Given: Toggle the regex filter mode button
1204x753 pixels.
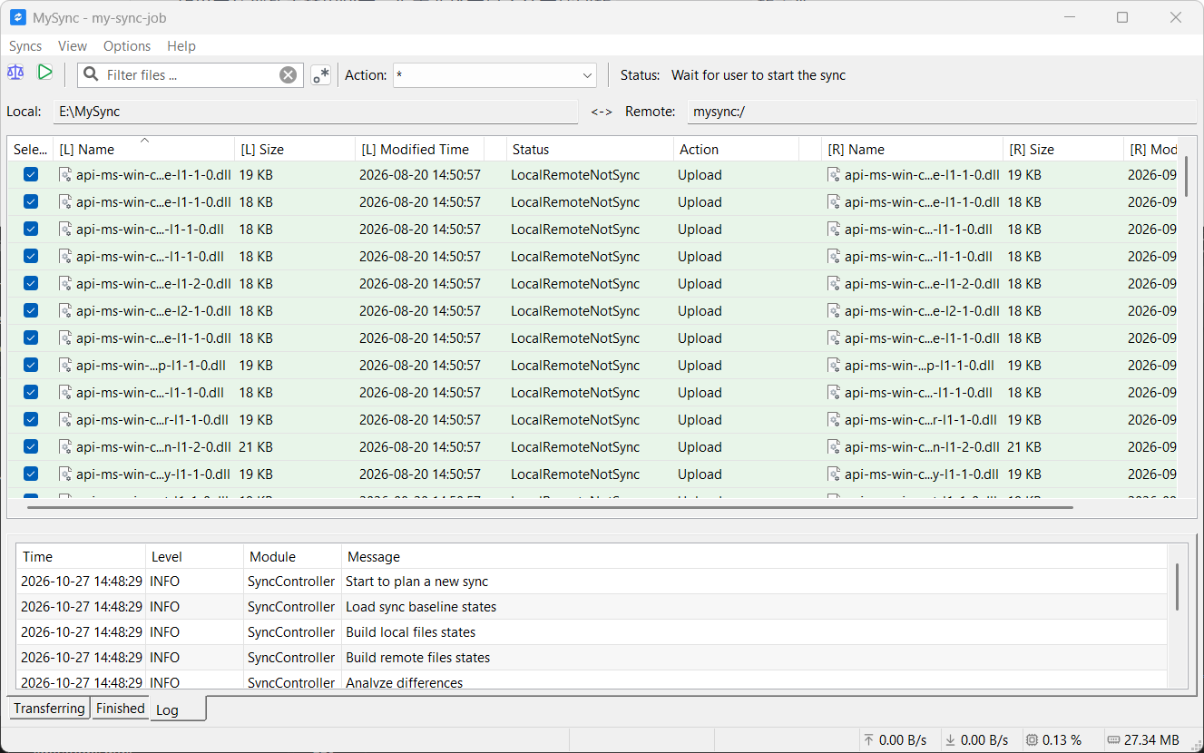Looking at the screenshot, I should [320, 75].
